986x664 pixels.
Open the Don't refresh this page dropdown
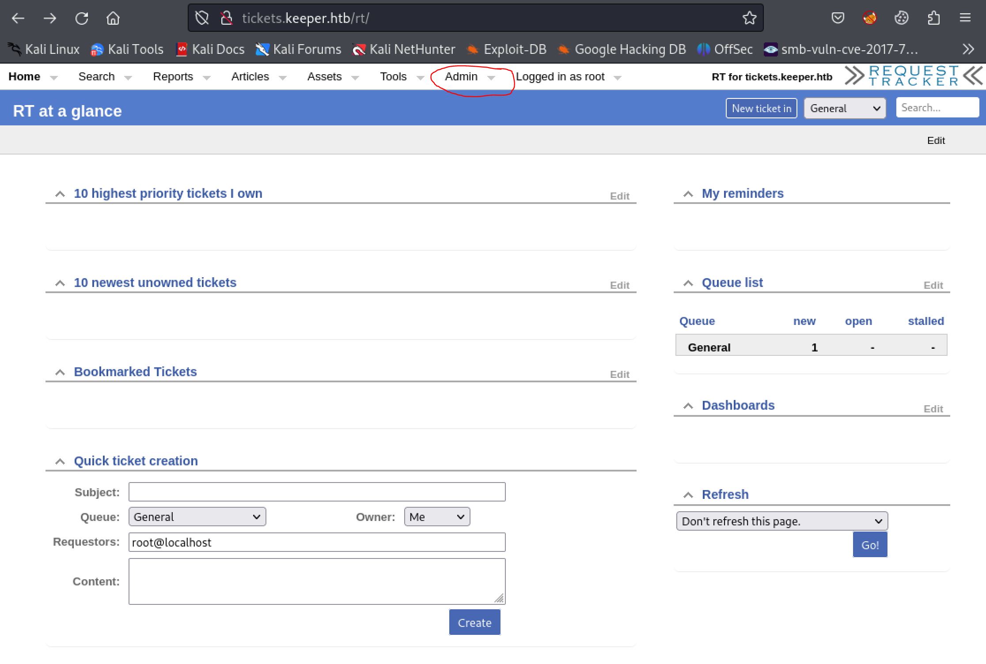(x=781, y=521)
